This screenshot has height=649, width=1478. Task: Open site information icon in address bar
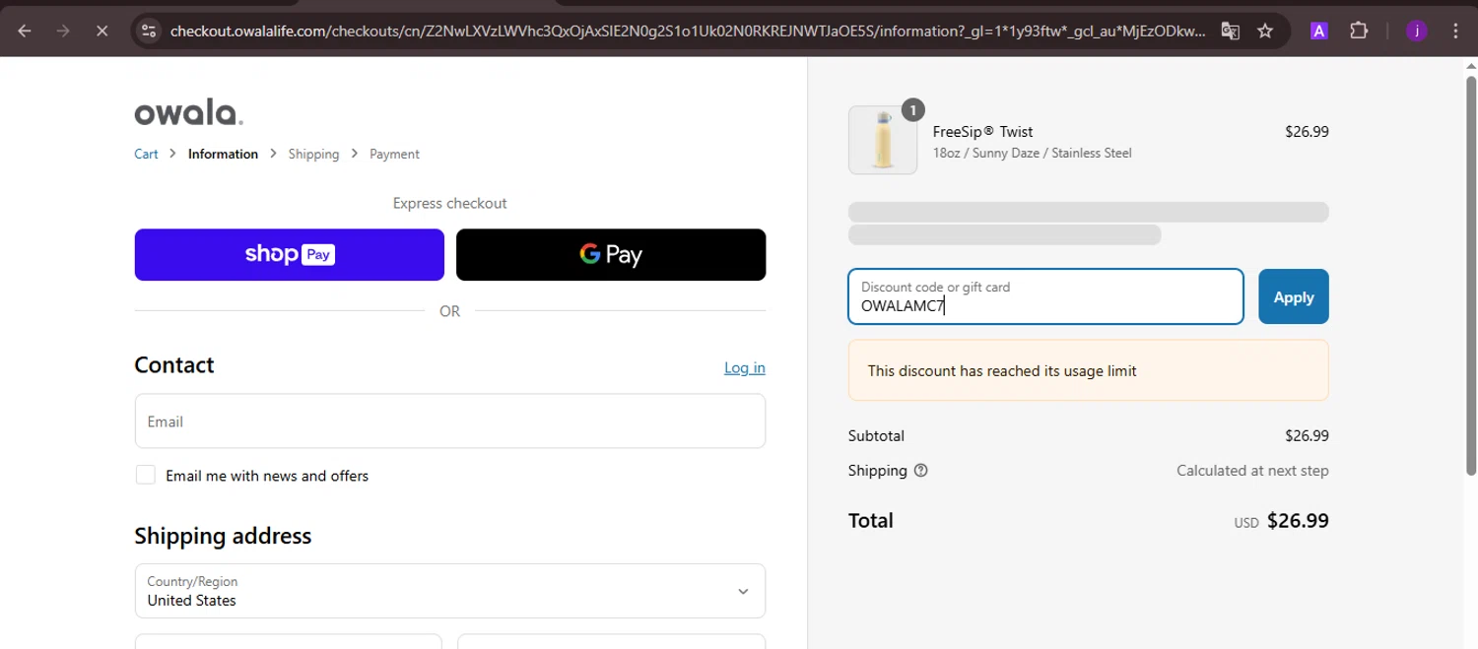149,31
